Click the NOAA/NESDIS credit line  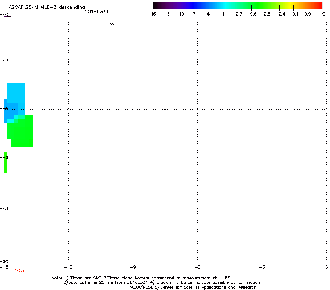point(193,287)
